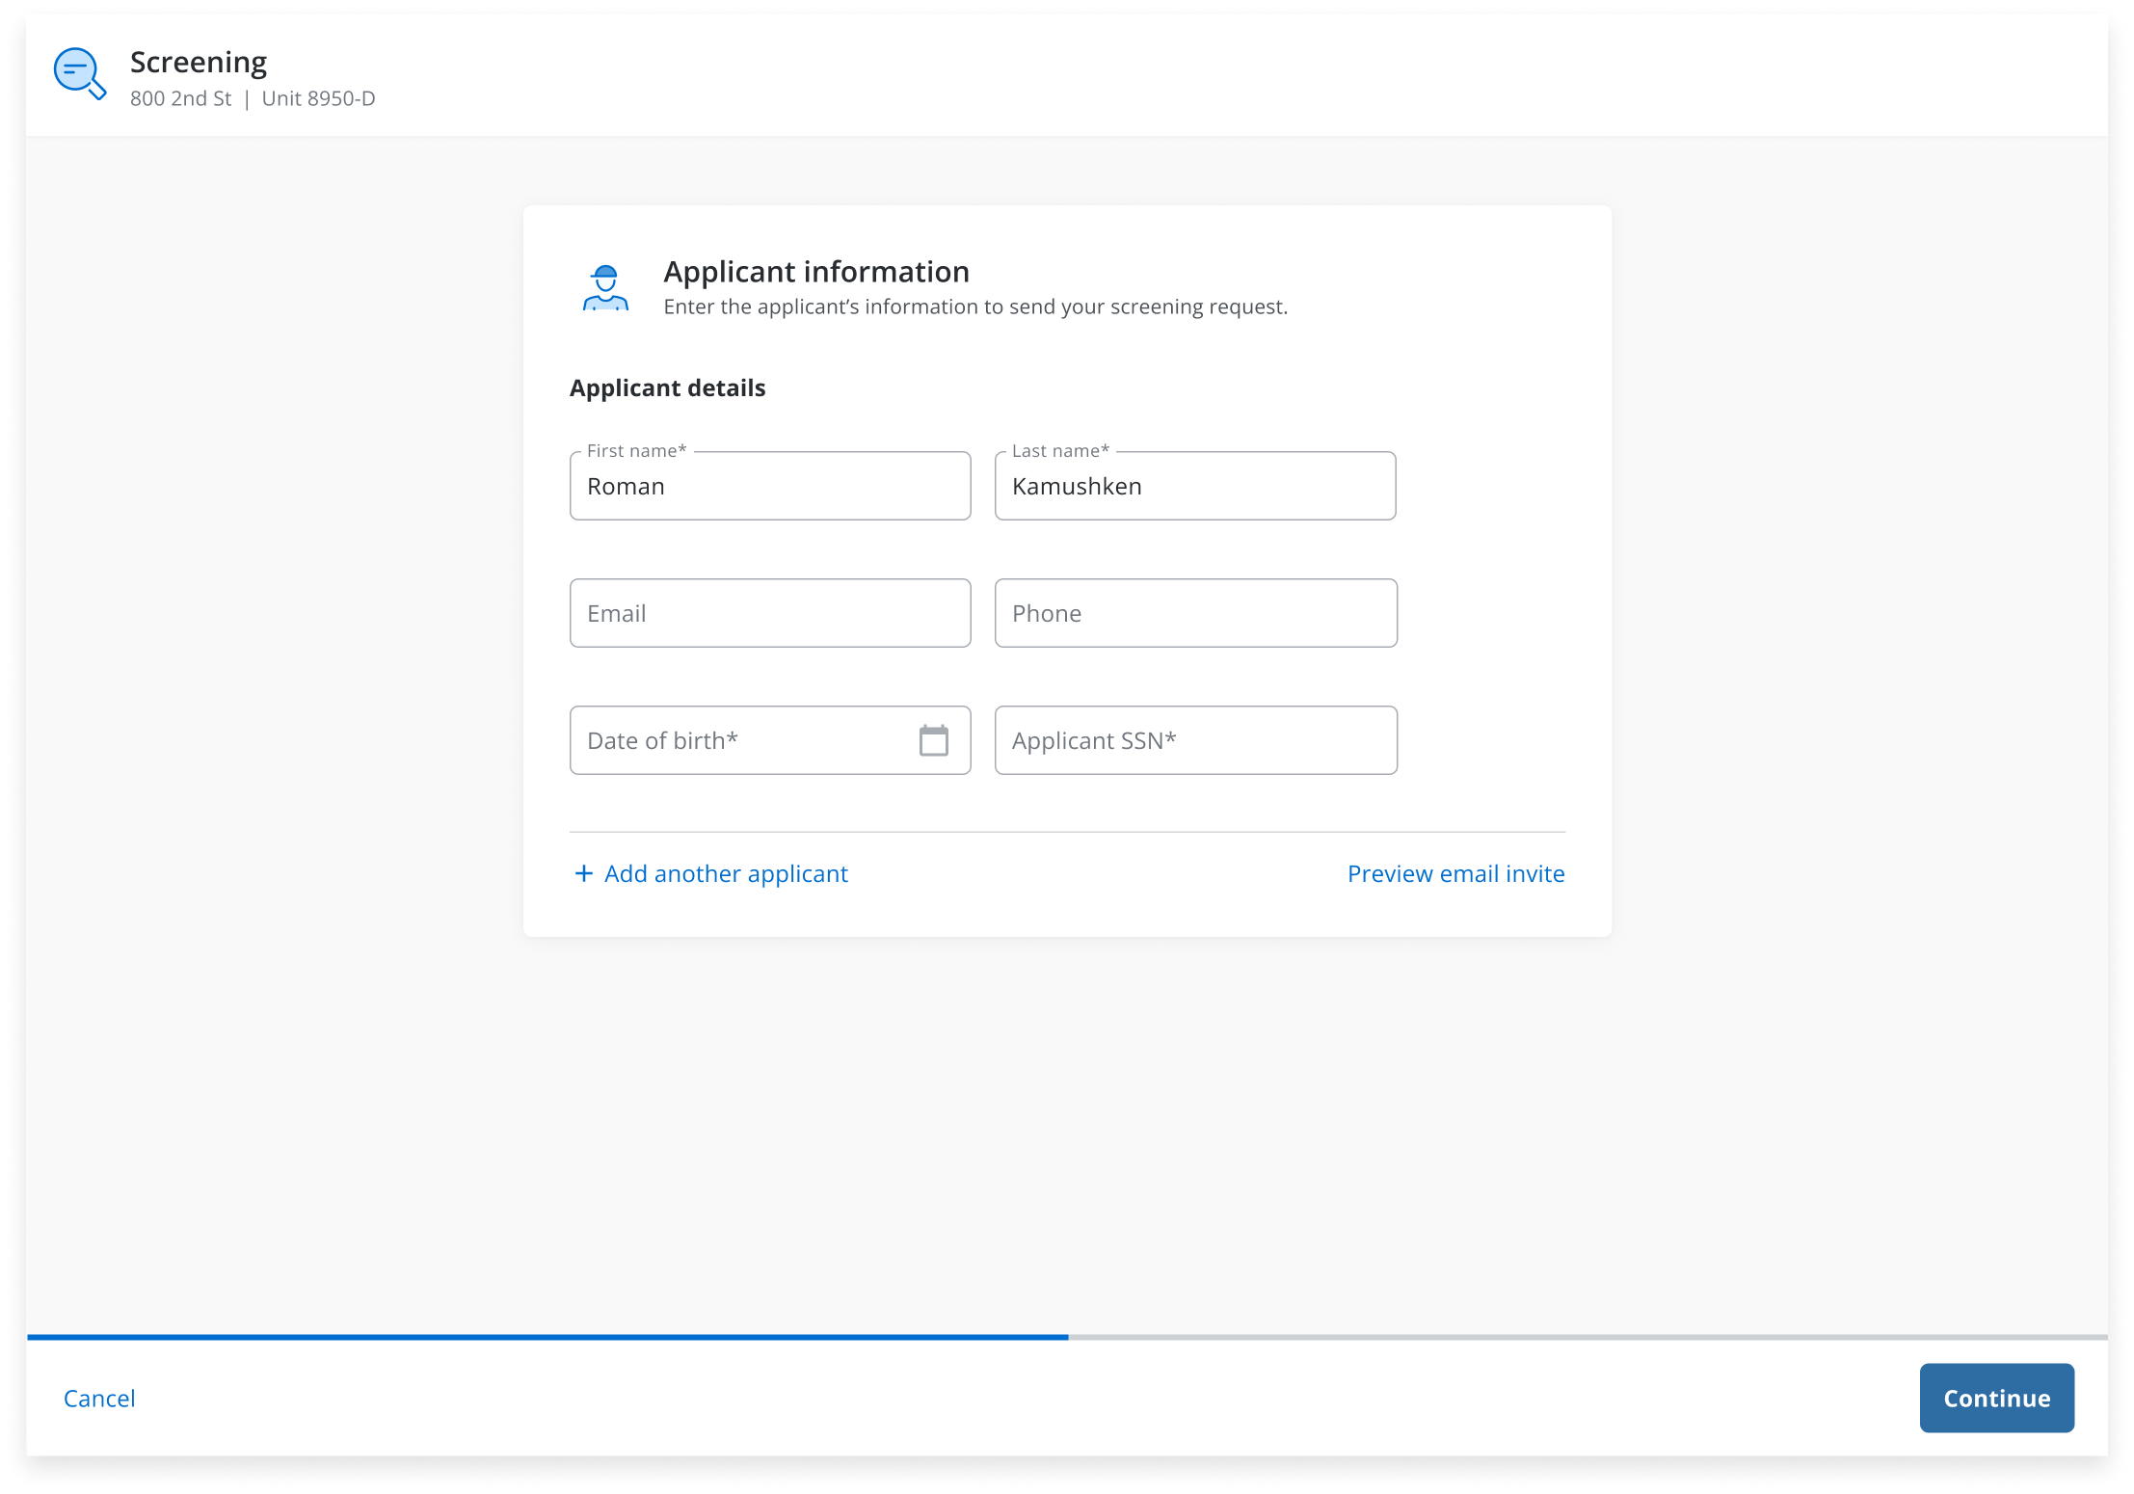Cancel the screening request
2134x1494 pixels.
[99, 1399]
